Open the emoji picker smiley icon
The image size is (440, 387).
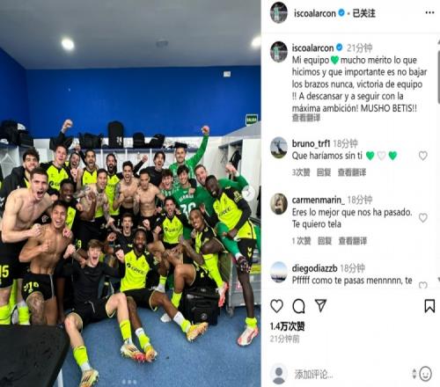tap(425, 374)
